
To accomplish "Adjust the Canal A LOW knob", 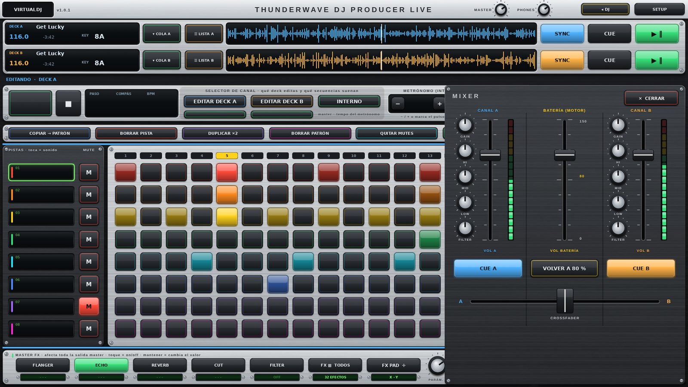I will coord(465,202).
